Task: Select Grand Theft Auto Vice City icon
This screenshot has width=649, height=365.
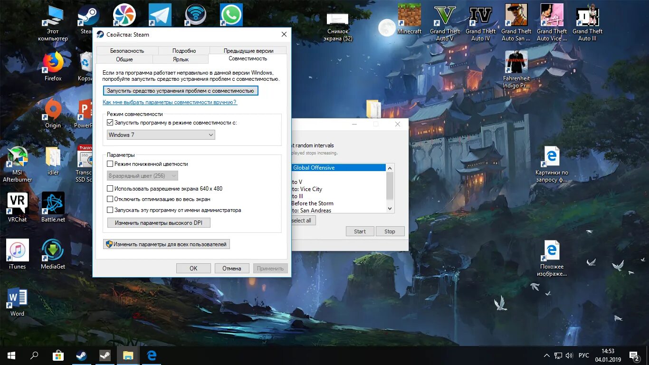Action: click(x=552, y=23)
